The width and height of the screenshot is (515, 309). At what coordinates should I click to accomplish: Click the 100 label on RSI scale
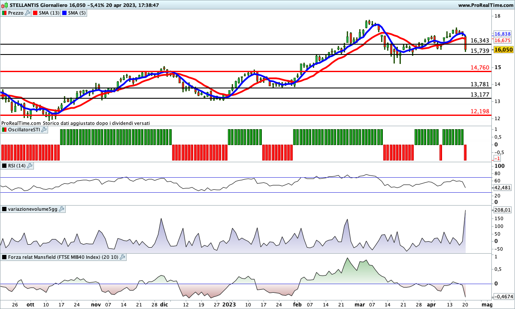[x=499, y=166]
